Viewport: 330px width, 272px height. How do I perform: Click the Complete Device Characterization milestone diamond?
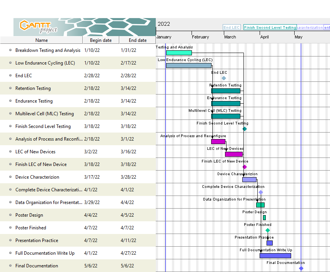coord(261,192)
